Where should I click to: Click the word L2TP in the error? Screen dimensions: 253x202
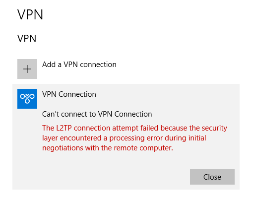[x=64, y=128]
